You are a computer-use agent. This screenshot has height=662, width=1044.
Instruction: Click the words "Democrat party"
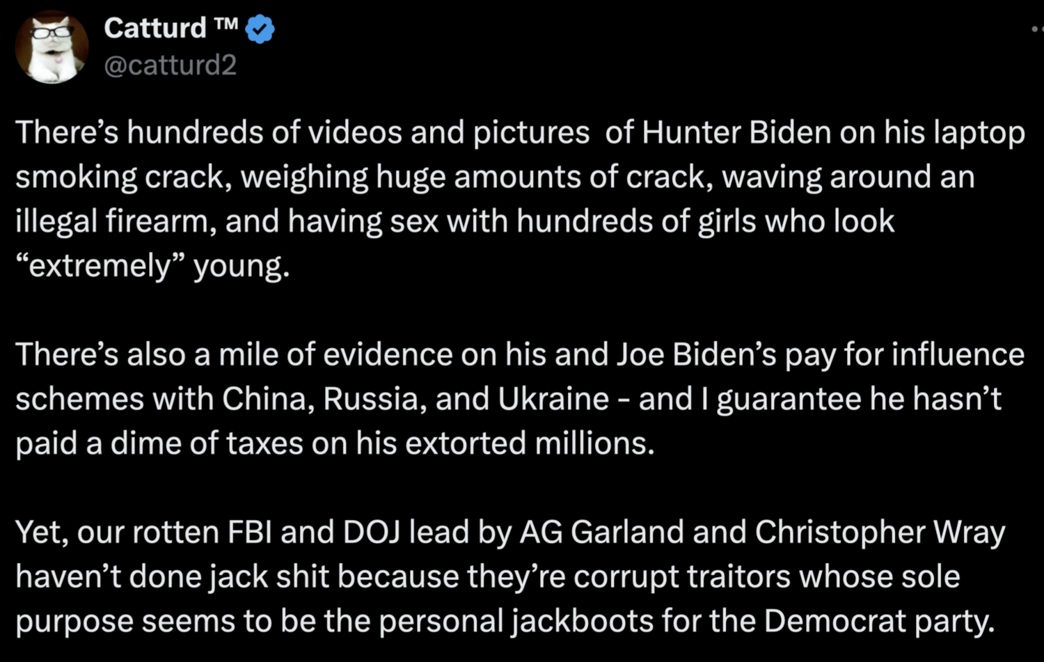pos(878,621)
